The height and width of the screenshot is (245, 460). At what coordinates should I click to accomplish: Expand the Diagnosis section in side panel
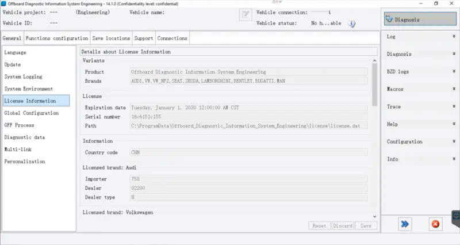[x=420, y=54]
